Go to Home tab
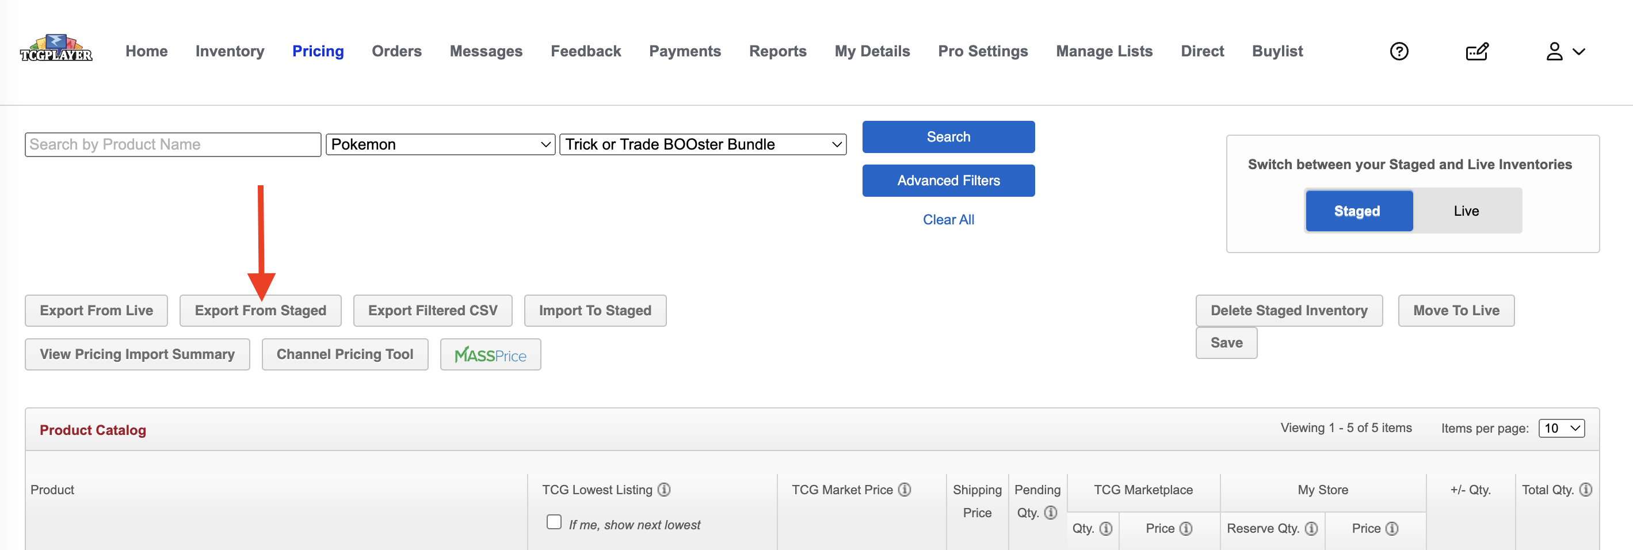Screen dimensions: 1633x550 [x=146, y=51]
